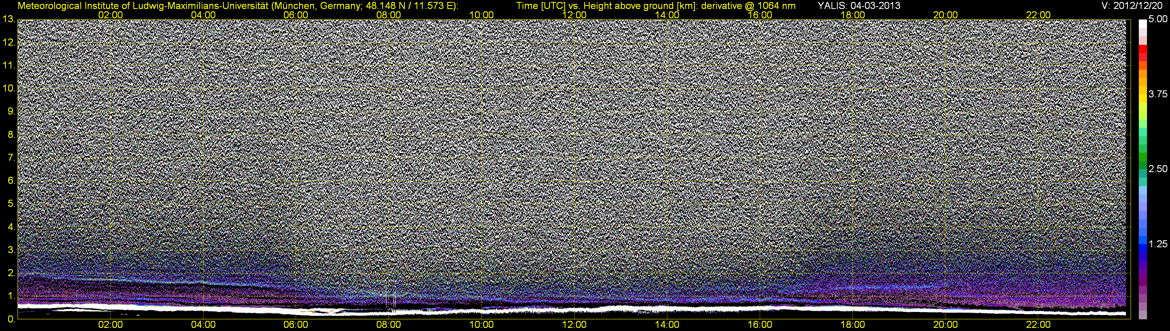The image size is (1170, 331).
Task: Click the height axis label 1
Action: [11, 296]
